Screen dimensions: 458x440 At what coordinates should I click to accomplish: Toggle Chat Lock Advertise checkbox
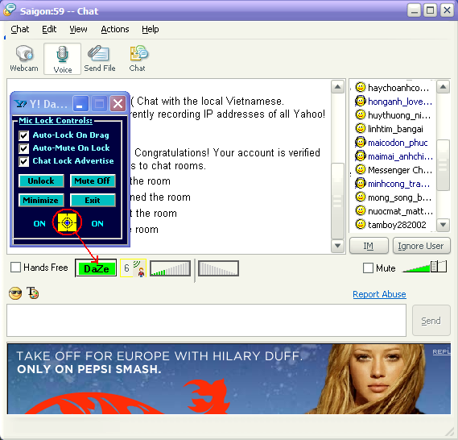pyautogui.click(x=23, y=161)
